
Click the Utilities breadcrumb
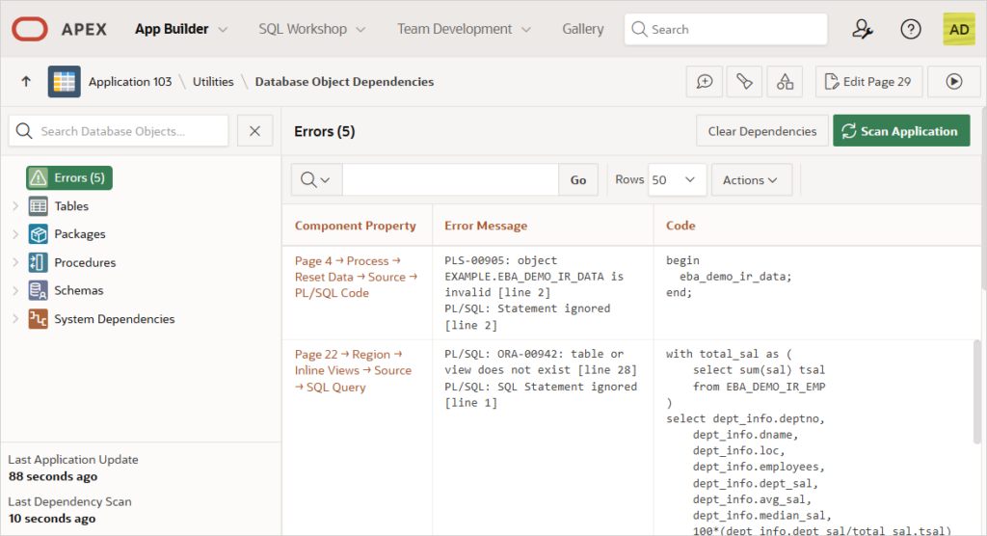(x=213, y=82)
